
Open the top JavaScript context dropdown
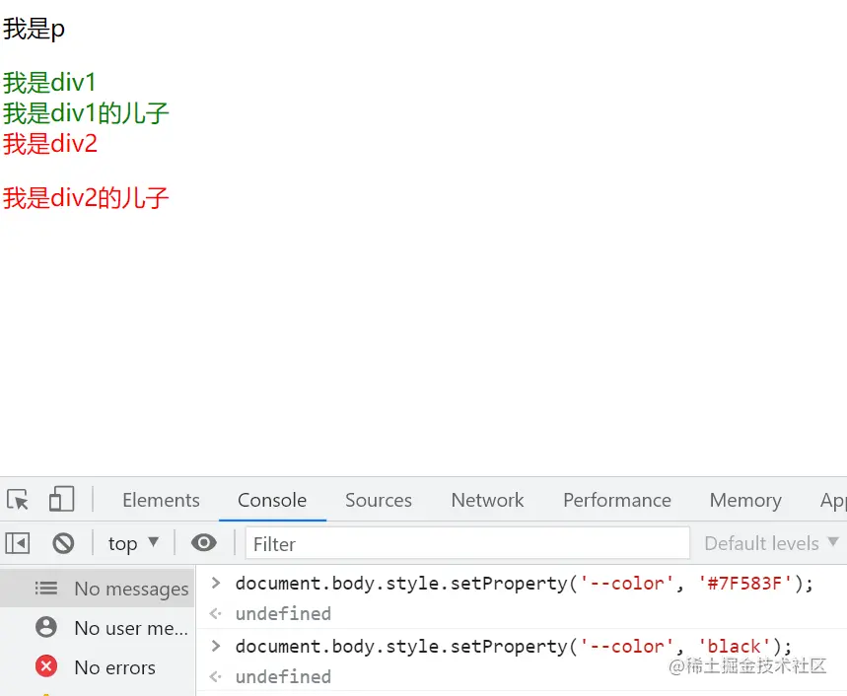[133, 543]
